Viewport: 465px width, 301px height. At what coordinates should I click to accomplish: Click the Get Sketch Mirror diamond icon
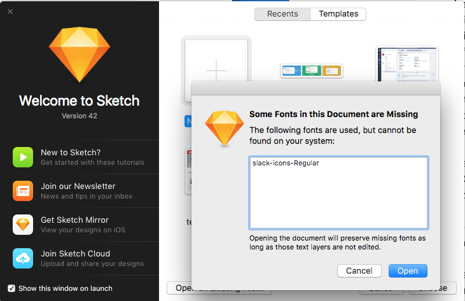coord(23,224)
